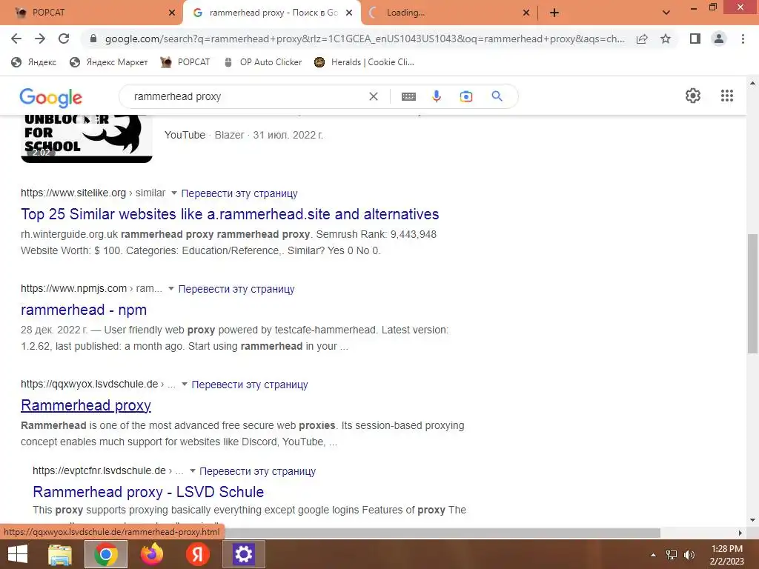Open the Rammerhead proxy result link
The image size is (759, 569).
86,405
